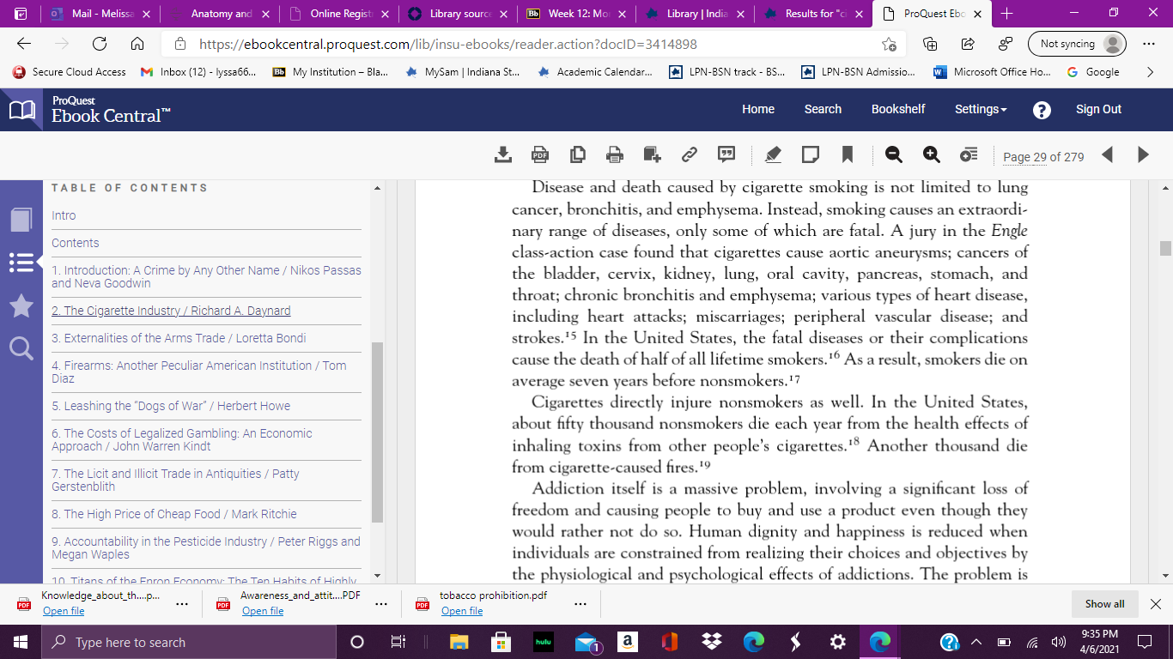1173x659 pixels.
Task: Click the copy text icon
Action: 578,154
